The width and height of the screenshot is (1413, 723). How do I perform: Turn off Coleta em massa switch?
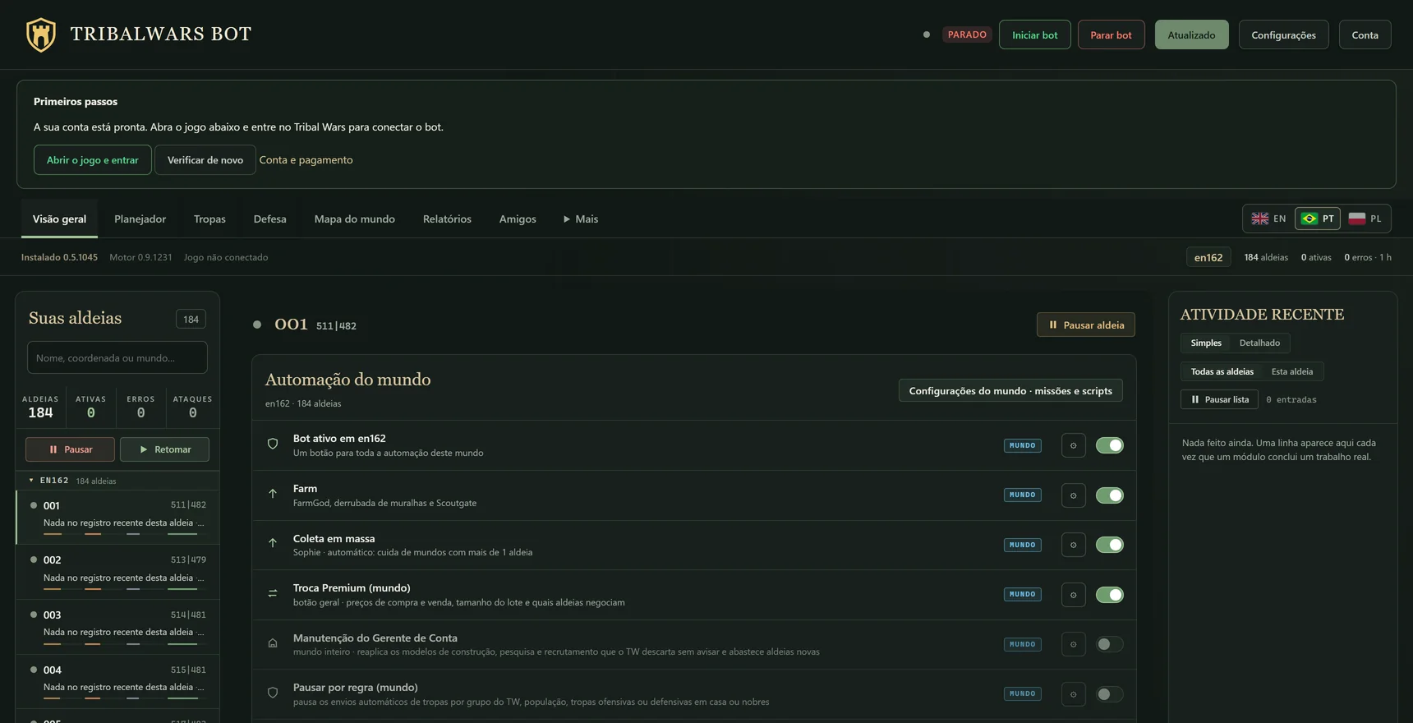1109,545
